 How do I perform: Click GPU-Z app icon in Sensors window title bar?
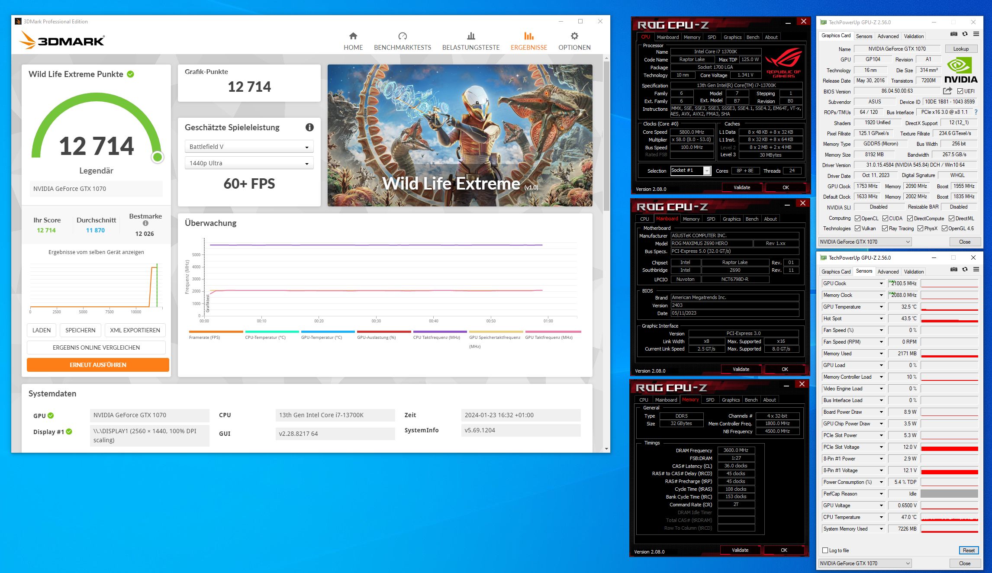(824, 258)
